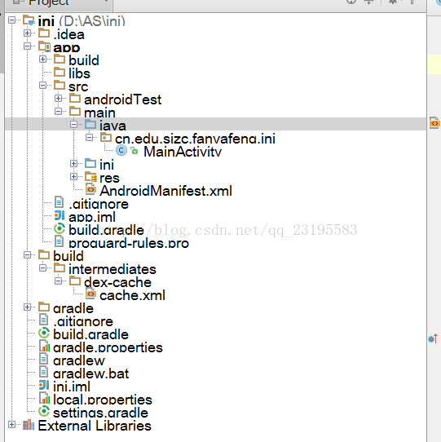The height and width of the screenshot is (442, 441).
Task: Click the res resources folder icon
Action: click(x=90, y=177)
